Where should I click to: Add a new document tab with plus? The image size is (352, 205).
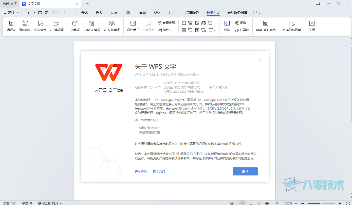pos(87,4)
